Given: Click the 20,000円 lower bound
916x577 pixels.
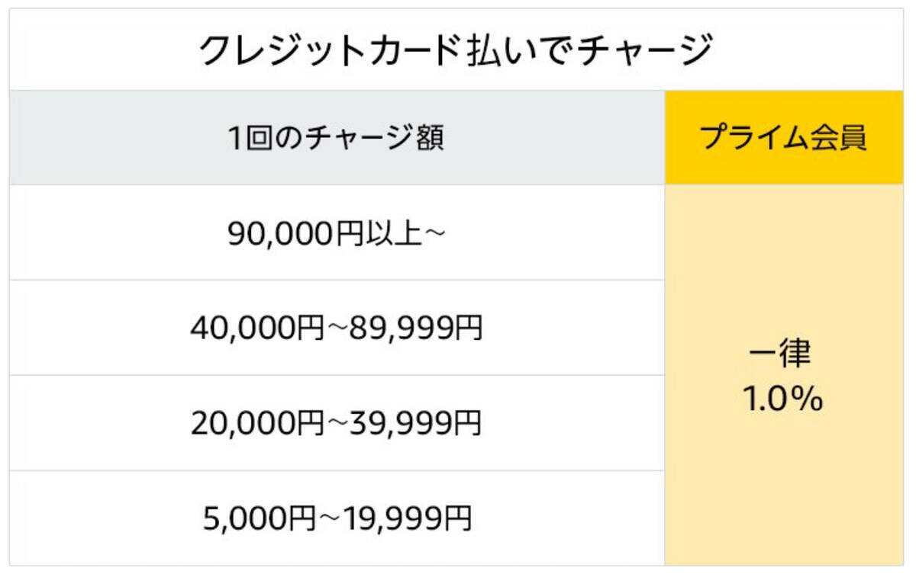Looking at the screenshot, I should click(258, 424).
